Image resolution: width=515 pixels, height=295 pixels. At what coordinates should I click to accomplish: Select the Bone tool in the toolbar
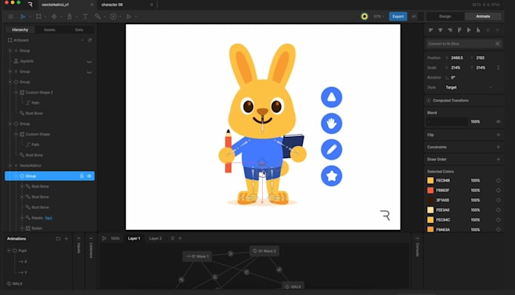tap(70, 17)
